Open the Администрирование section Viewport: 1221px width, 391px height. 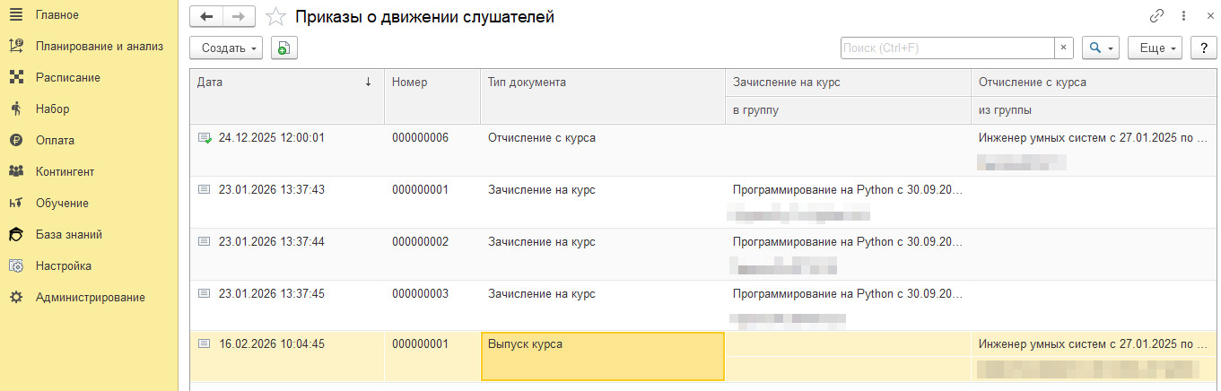pyautogui.click(x=90, y=297)
